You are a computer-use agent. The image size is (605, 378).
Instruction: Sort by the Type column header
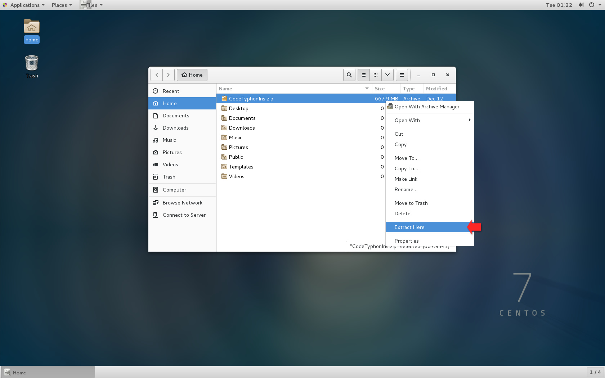[x=412, y=89]
